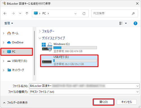Viewport: 141px width, 108px height.
Task: Expand the ホーム tree node
Action: coord(4,33)
